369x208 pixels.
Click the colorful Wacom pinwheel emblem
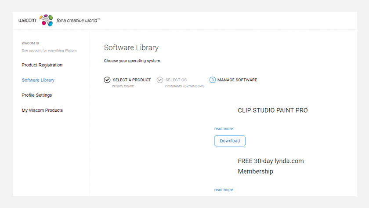(x=46, y=20)
